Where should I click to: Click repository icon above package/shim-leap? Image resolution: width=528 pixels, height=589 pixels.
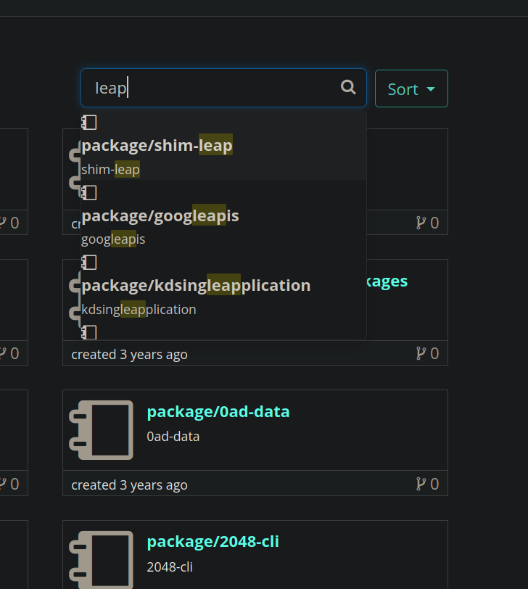click(89, 123)
